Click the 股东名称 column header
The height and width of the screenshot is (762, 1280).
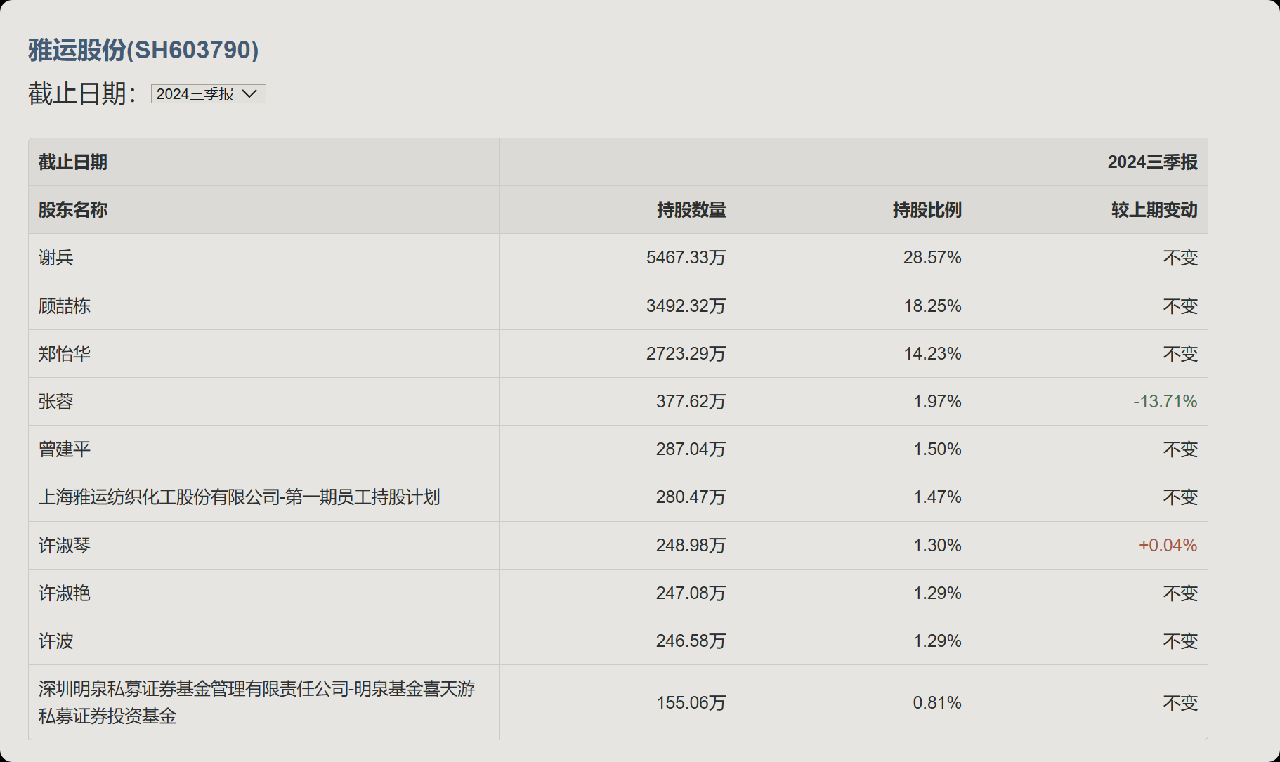tap(73, 210)
